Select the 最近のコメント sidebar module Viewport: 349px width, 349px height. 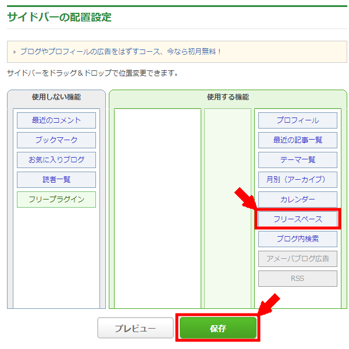coord(56,120)
